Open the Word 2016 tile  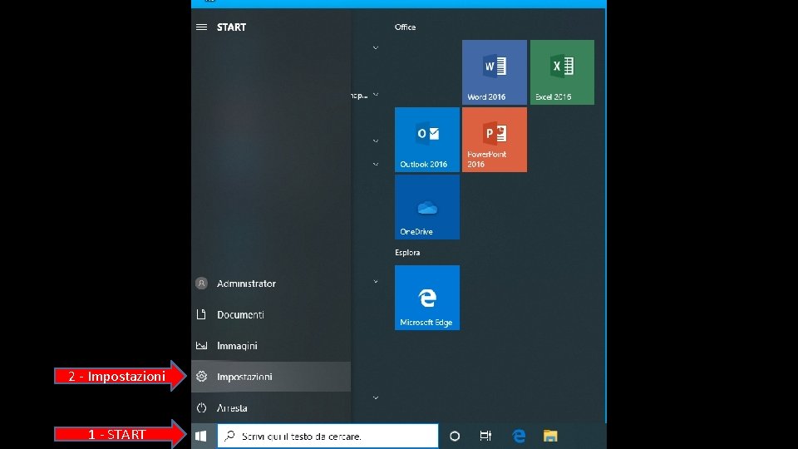pos(494,72)
